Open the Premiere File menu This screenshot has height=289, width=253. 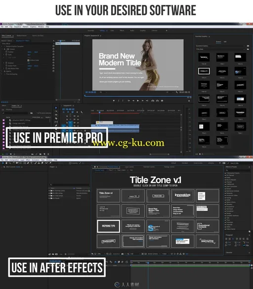pyautogui.click(x=2, y=27)
